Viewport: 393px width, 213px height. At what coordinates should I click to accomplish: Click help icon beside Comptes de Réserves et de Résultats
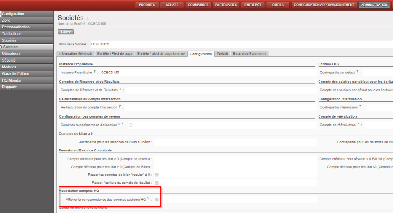120,89
